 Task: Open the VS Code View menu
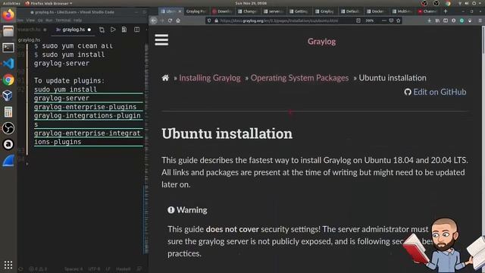[x=30, y=20]
